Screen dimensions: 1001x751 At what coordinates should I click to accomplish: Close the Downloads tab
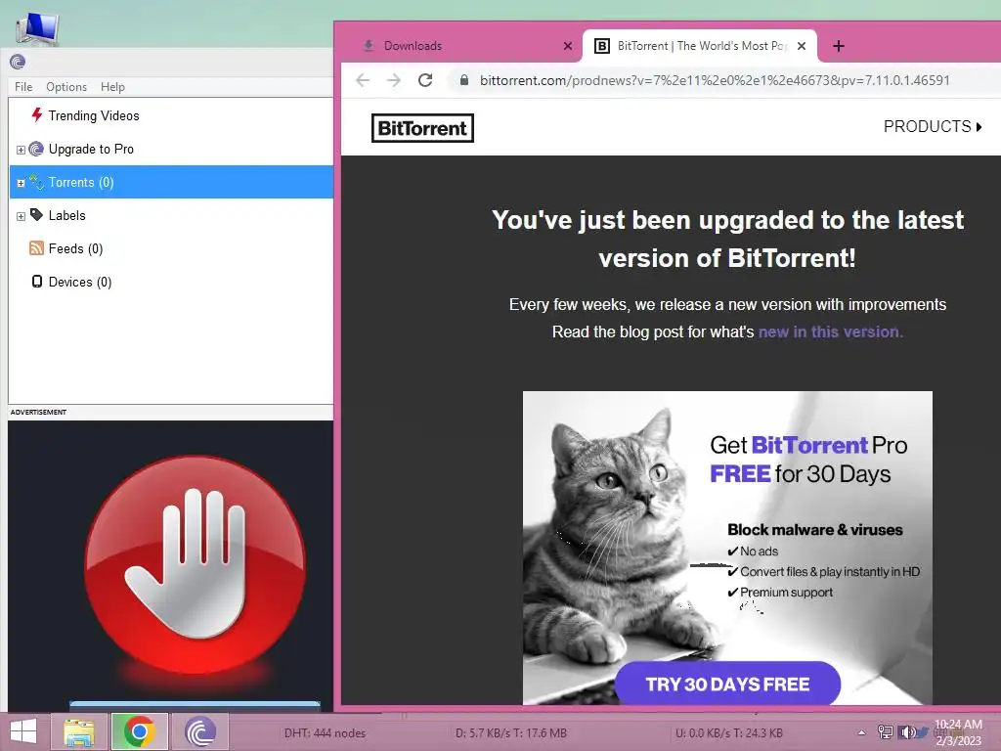click(x=568, y=46)
